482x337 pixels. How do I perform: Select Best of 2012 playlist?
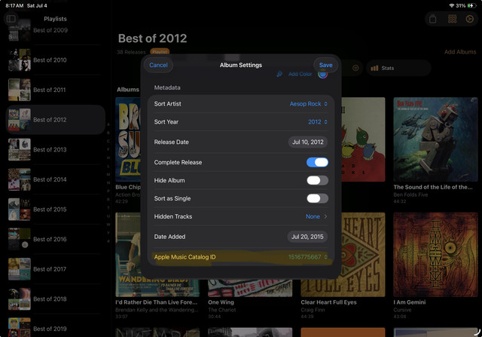click(55, 120)
